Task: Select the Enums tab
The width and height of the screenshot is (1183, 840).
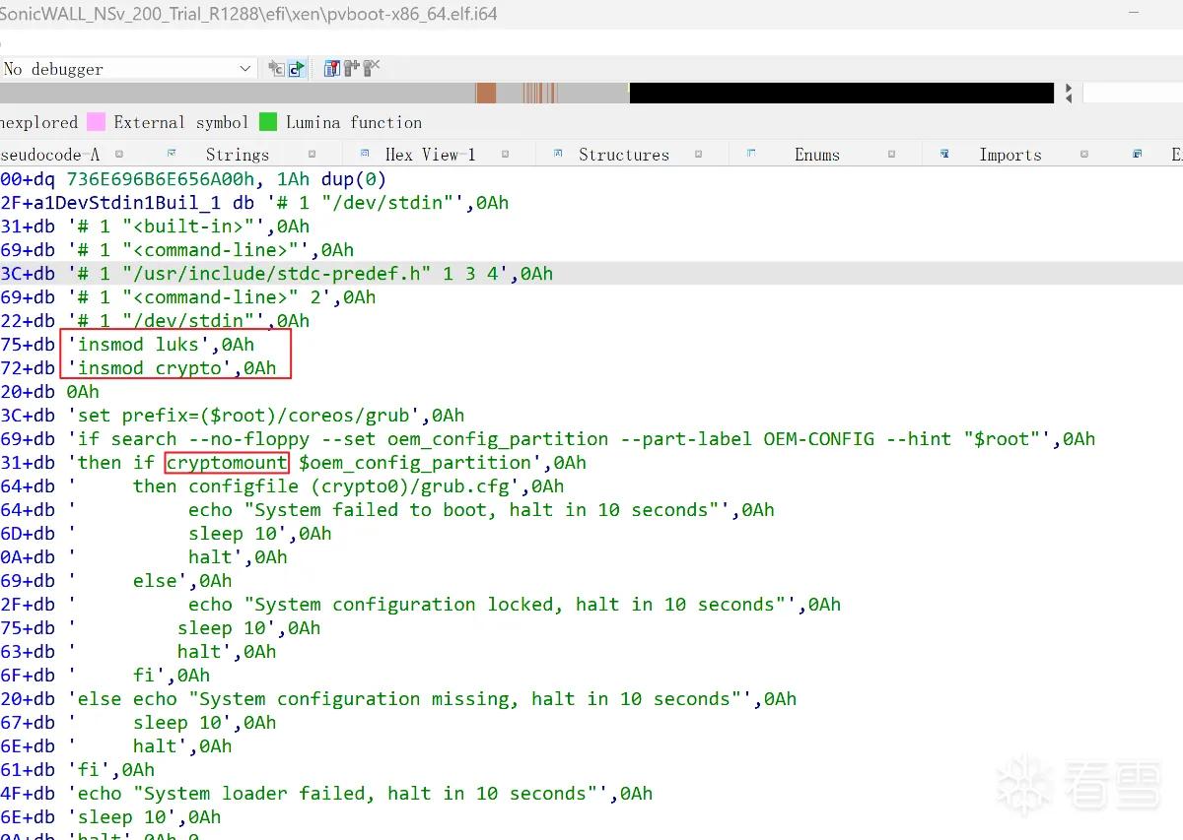Action: (x=817, y=155)
